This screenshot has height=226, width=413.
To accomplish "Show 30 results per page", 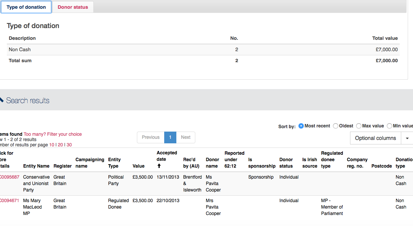I will tap(69, 145).
